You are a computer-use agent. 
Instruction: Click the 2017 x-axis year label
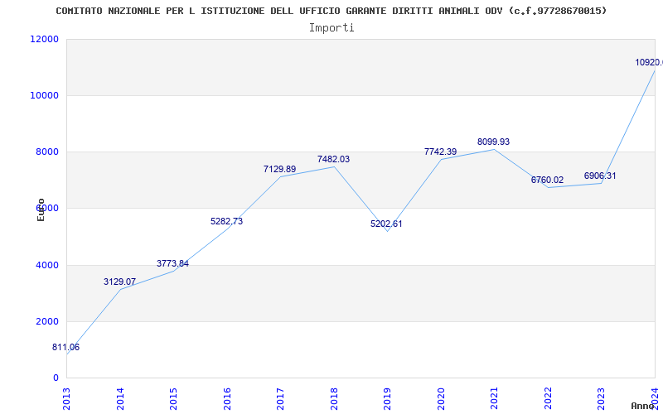[x=280, y=398]
